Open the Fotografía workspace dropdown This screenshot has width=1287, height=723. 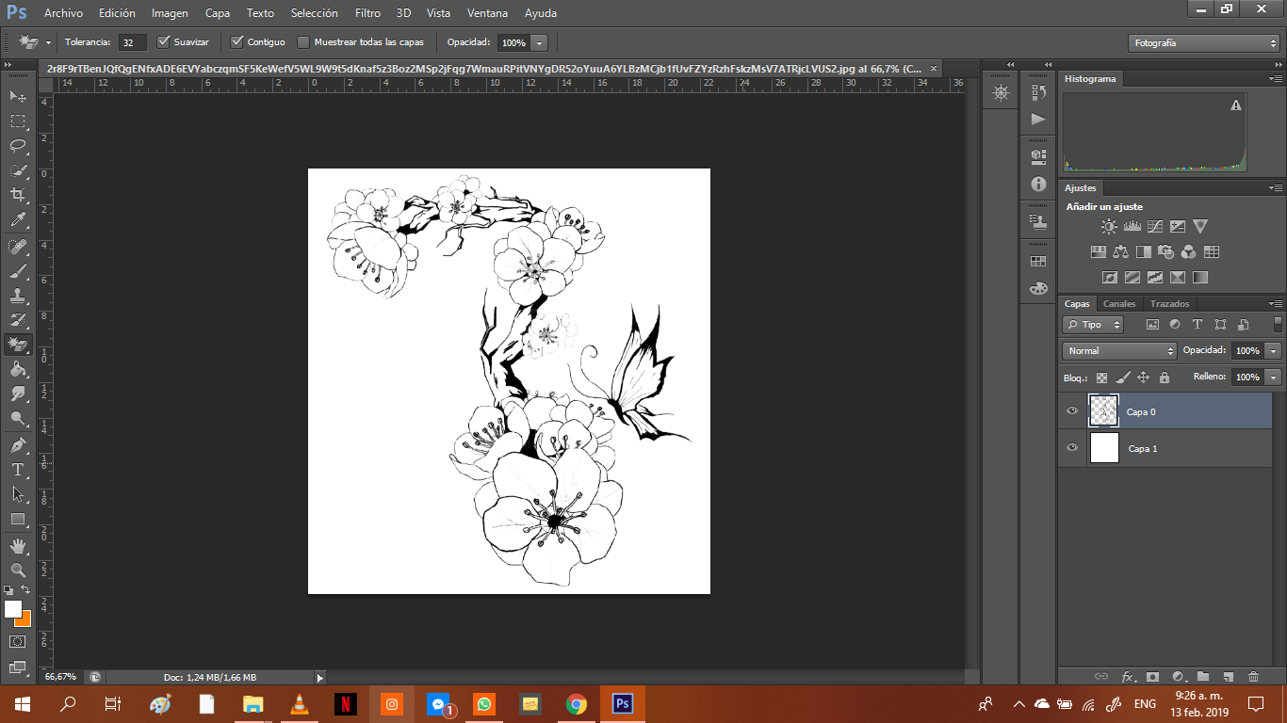(1204, 43)
